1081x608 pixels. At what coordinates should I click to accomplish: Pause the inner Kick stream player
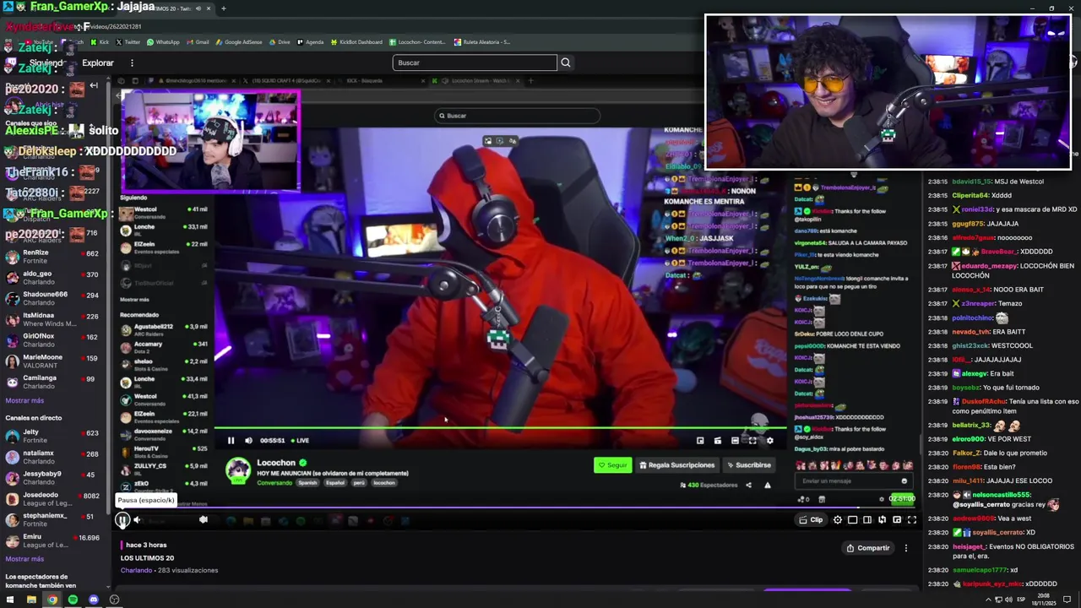[x=231, y=440]
